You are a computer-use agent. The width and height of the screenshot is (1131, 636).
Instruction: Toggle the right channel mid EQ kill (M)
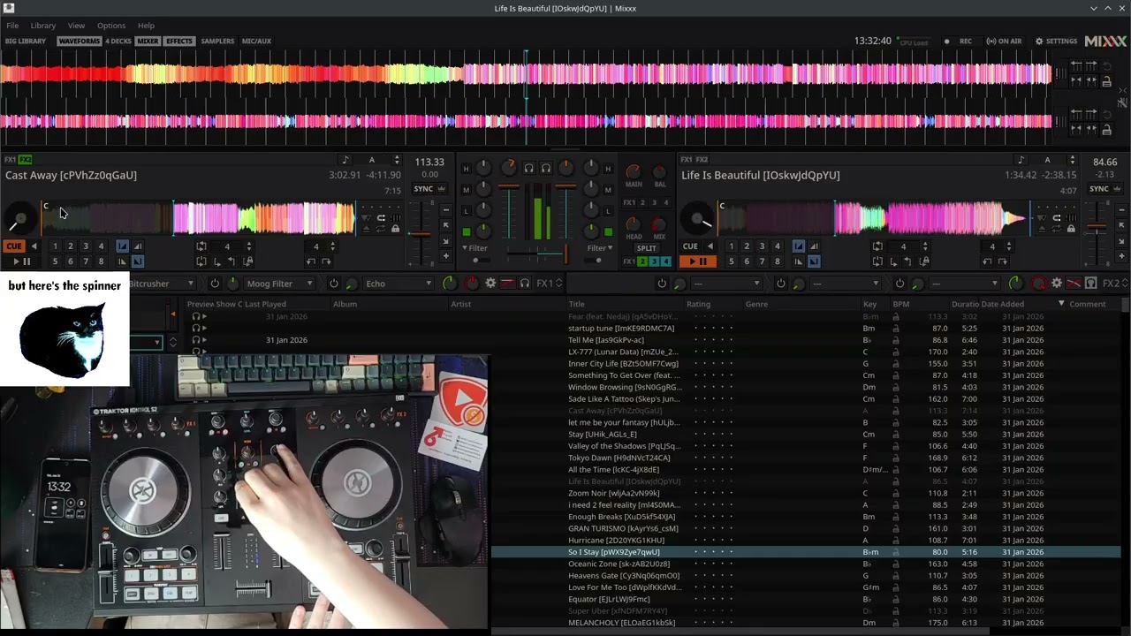[x=608, y=190]
